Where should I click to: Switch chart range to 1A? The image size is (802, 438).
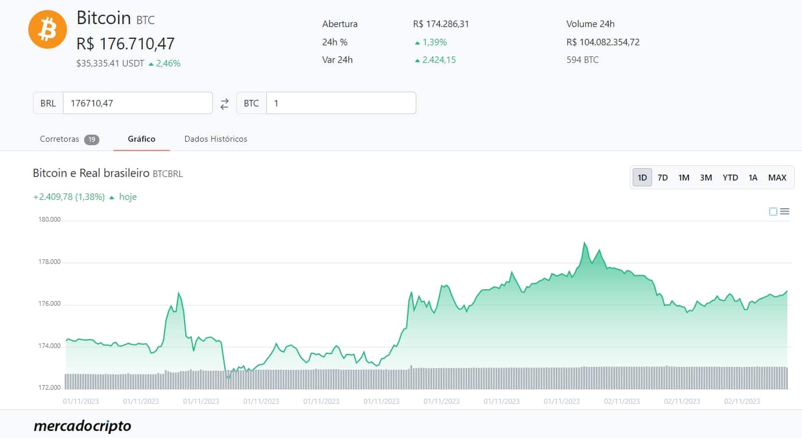pyautogui.click(x=753, y=178)
